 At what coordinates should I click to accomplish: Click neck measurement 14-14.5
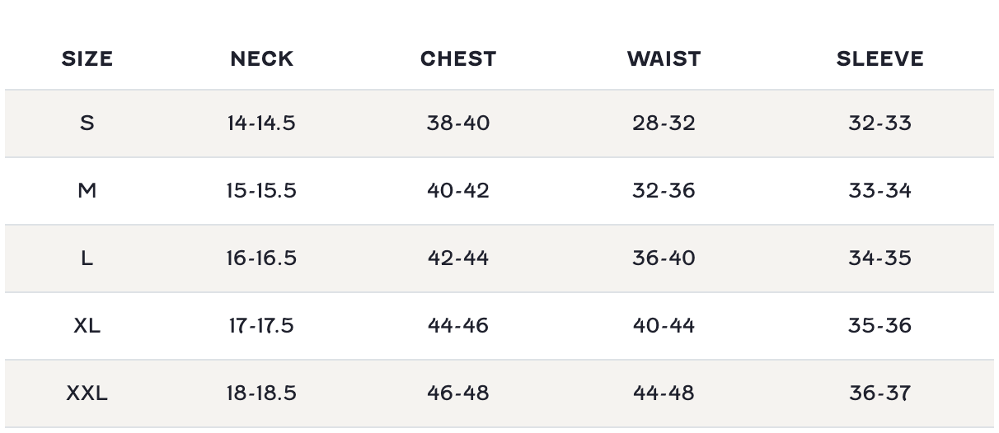point(261,123)
